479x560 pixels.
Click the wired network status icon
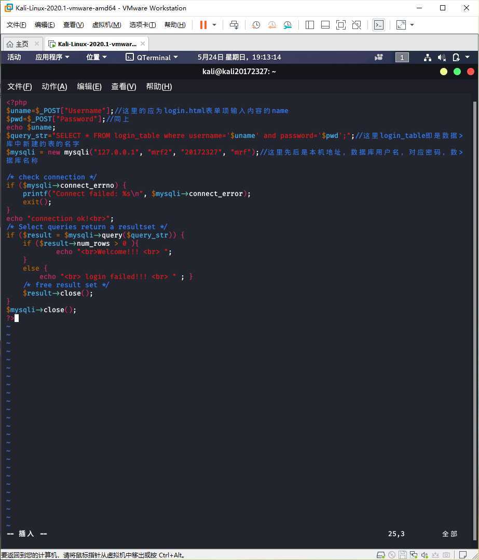(428, 57)
